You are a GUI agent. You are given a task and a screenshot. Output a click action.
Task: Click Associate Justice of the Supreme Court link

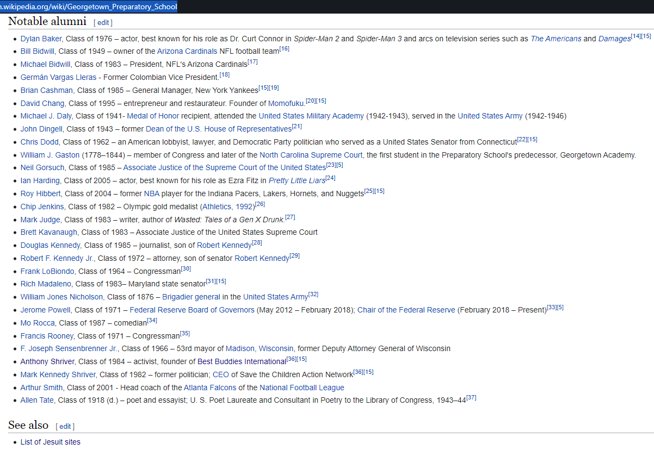[225, 167]
